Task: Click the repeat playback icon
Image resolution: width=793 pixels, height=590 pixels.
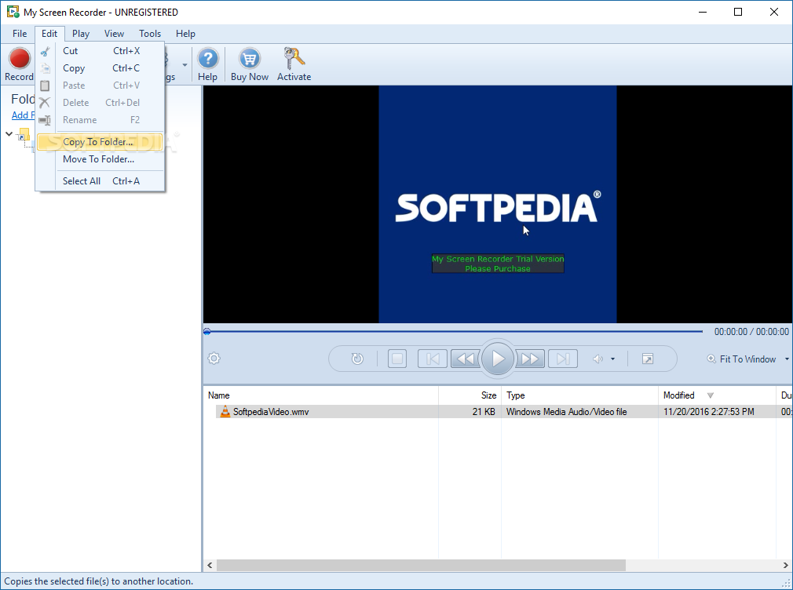Action: tap(357, 359)
